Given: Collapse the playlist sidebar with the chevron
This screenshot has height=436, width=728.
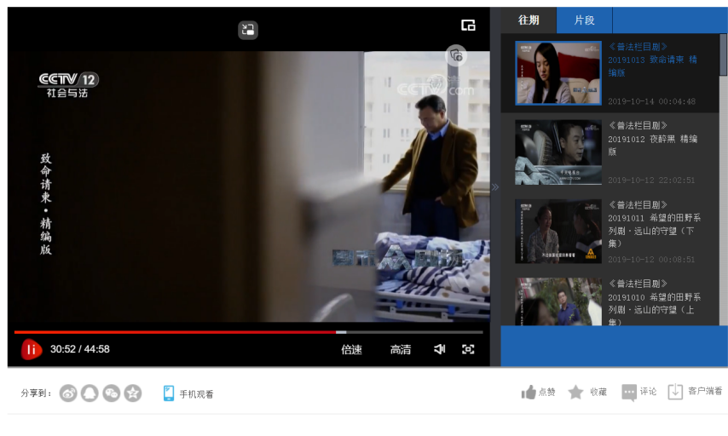Looking at the screenshot, I should click(x=495, y=187).
